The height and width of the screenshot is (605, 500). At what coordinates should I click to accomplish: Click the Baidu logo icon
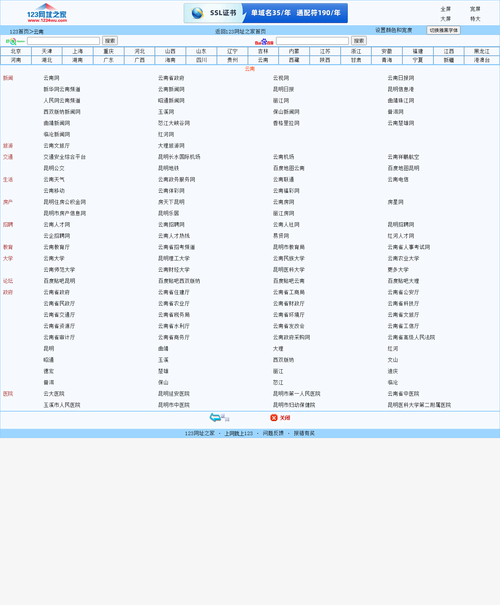(x=264, y=42)
